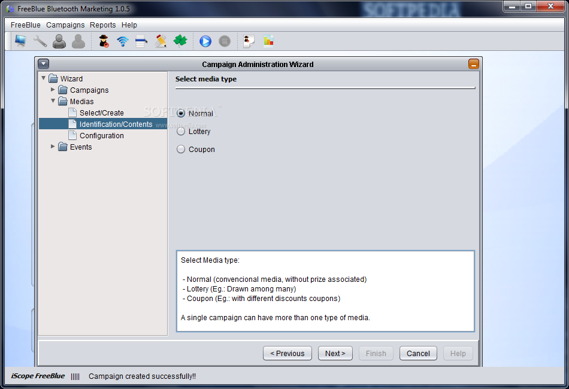The image size is (569, 389).
Task: Maximize the FreeBlue window
Action: [x=528, y=6]
